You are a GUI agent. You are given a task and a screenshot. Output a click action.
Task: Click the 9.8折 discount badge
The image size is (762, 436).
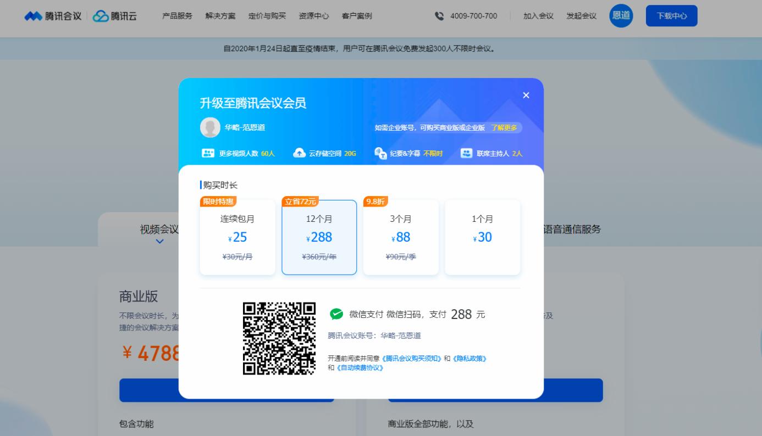click(x=376, y=202)
